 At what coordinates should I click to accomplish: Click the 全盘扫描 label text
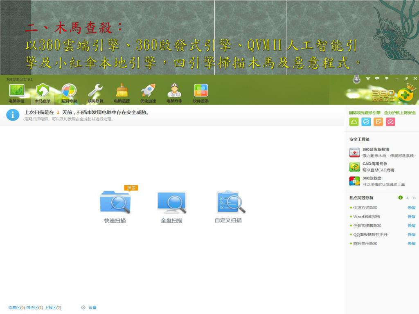coord(171,220)
